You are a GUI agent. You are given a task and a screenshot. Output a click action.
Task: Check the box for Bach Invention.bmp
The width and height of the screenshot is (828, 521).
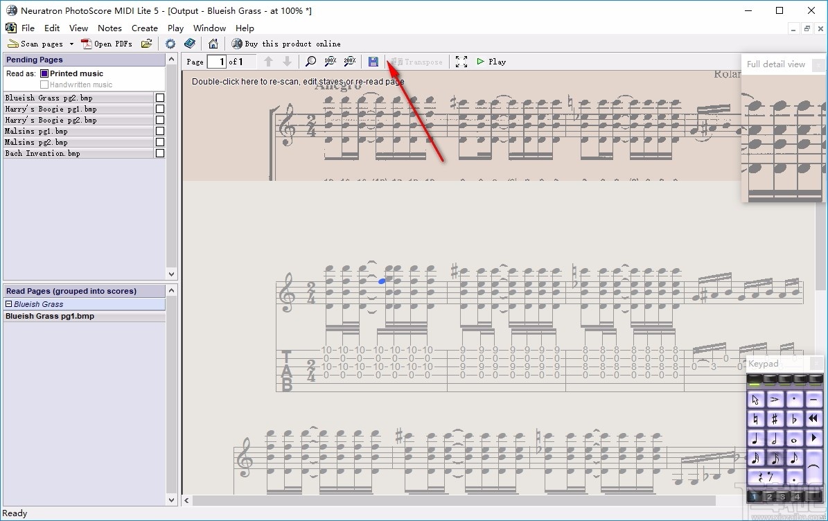(x=159, y=153)
